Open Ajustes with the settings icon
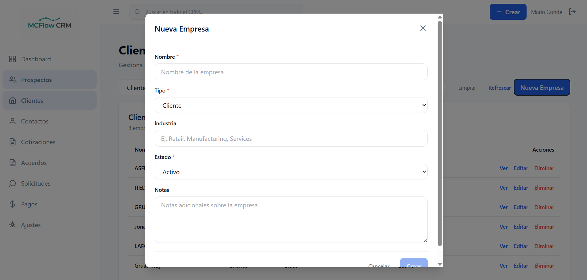This screenshot has height=280, width=587. pyautogui.click(x=13, y=225)
